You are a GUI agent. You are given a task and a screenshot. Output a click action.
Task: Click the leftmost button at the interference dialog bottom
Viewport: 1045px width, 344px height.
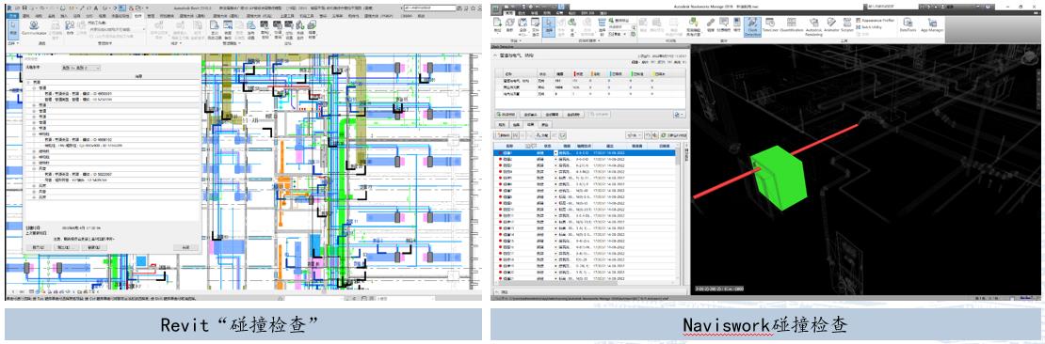[x=38, y=247]
